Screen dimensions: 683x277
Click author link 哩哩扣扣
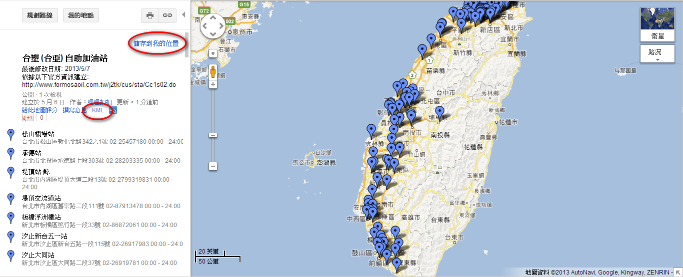tap(99, 102)
